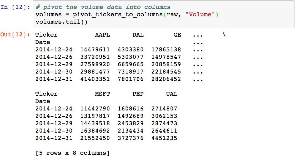Screen dimensions: 296x158
Task: Click the GE column header
Action: pos(177,35)
